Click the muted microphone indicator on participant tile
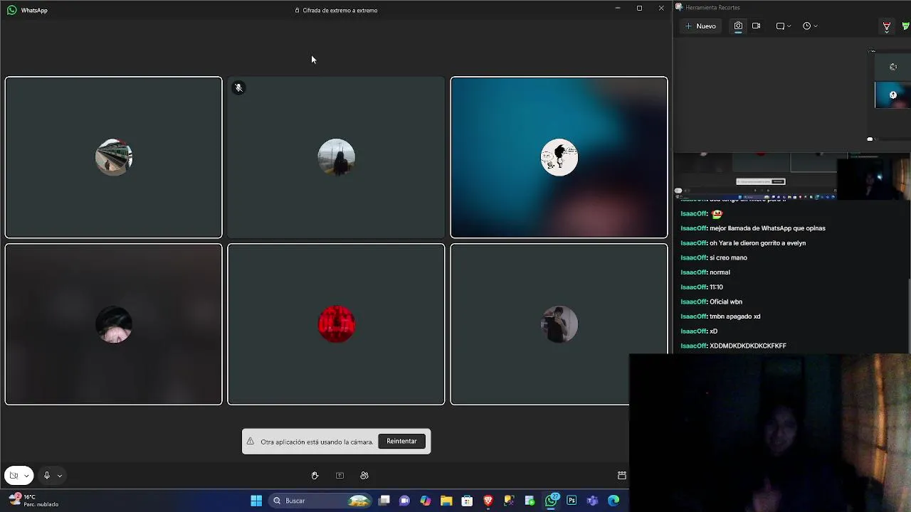The height and width of the screenshot is (512, 911). coord(239,88)
